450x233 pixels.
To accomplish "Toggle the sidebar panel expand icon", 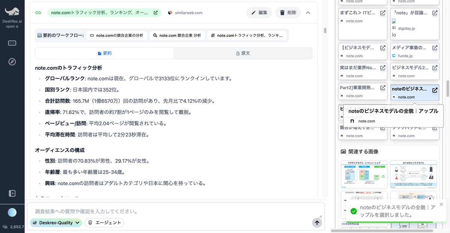I will [12, 193].
